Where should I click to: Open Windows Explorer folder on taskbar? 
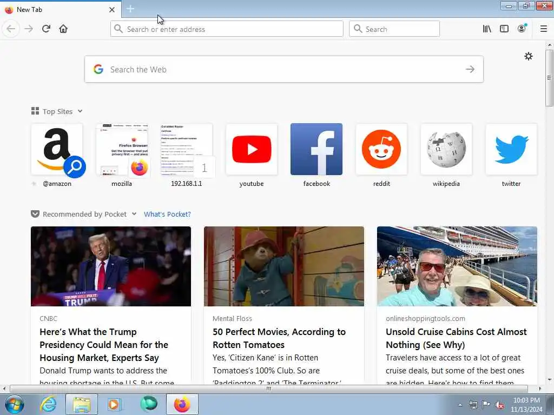[82, 404]
